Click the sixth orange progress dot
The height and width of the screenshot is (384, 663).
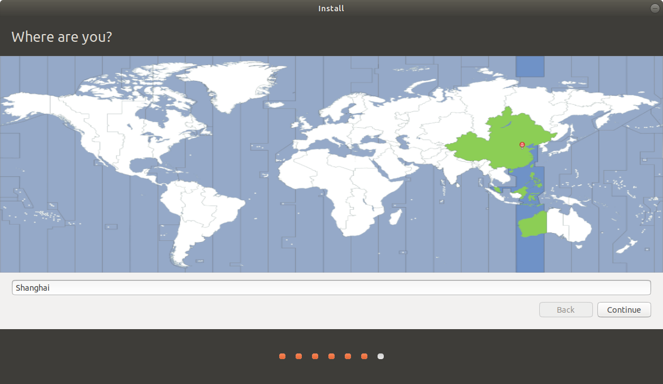click(364, 356)
